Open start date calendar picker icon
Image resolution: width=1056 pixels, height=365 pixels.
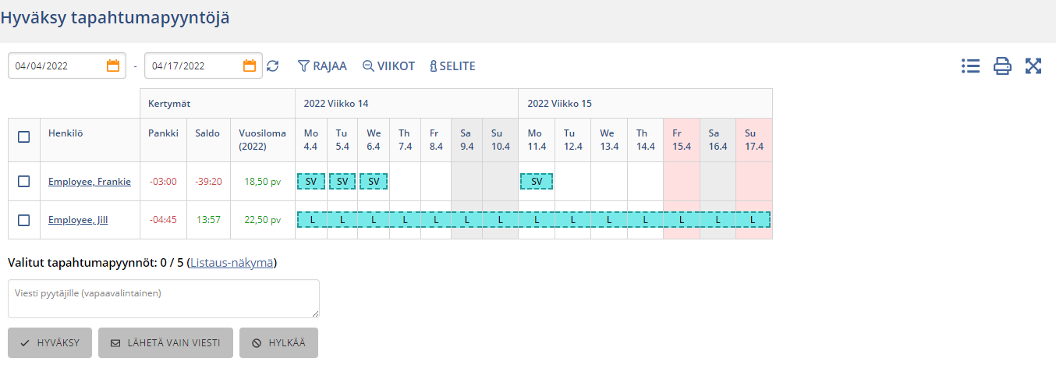coord(113,66)
